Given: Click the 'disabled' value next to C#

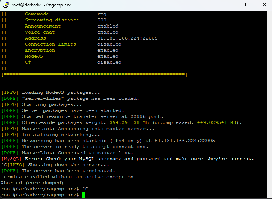Looking at the screenshot, I should (x=109, y=62).
